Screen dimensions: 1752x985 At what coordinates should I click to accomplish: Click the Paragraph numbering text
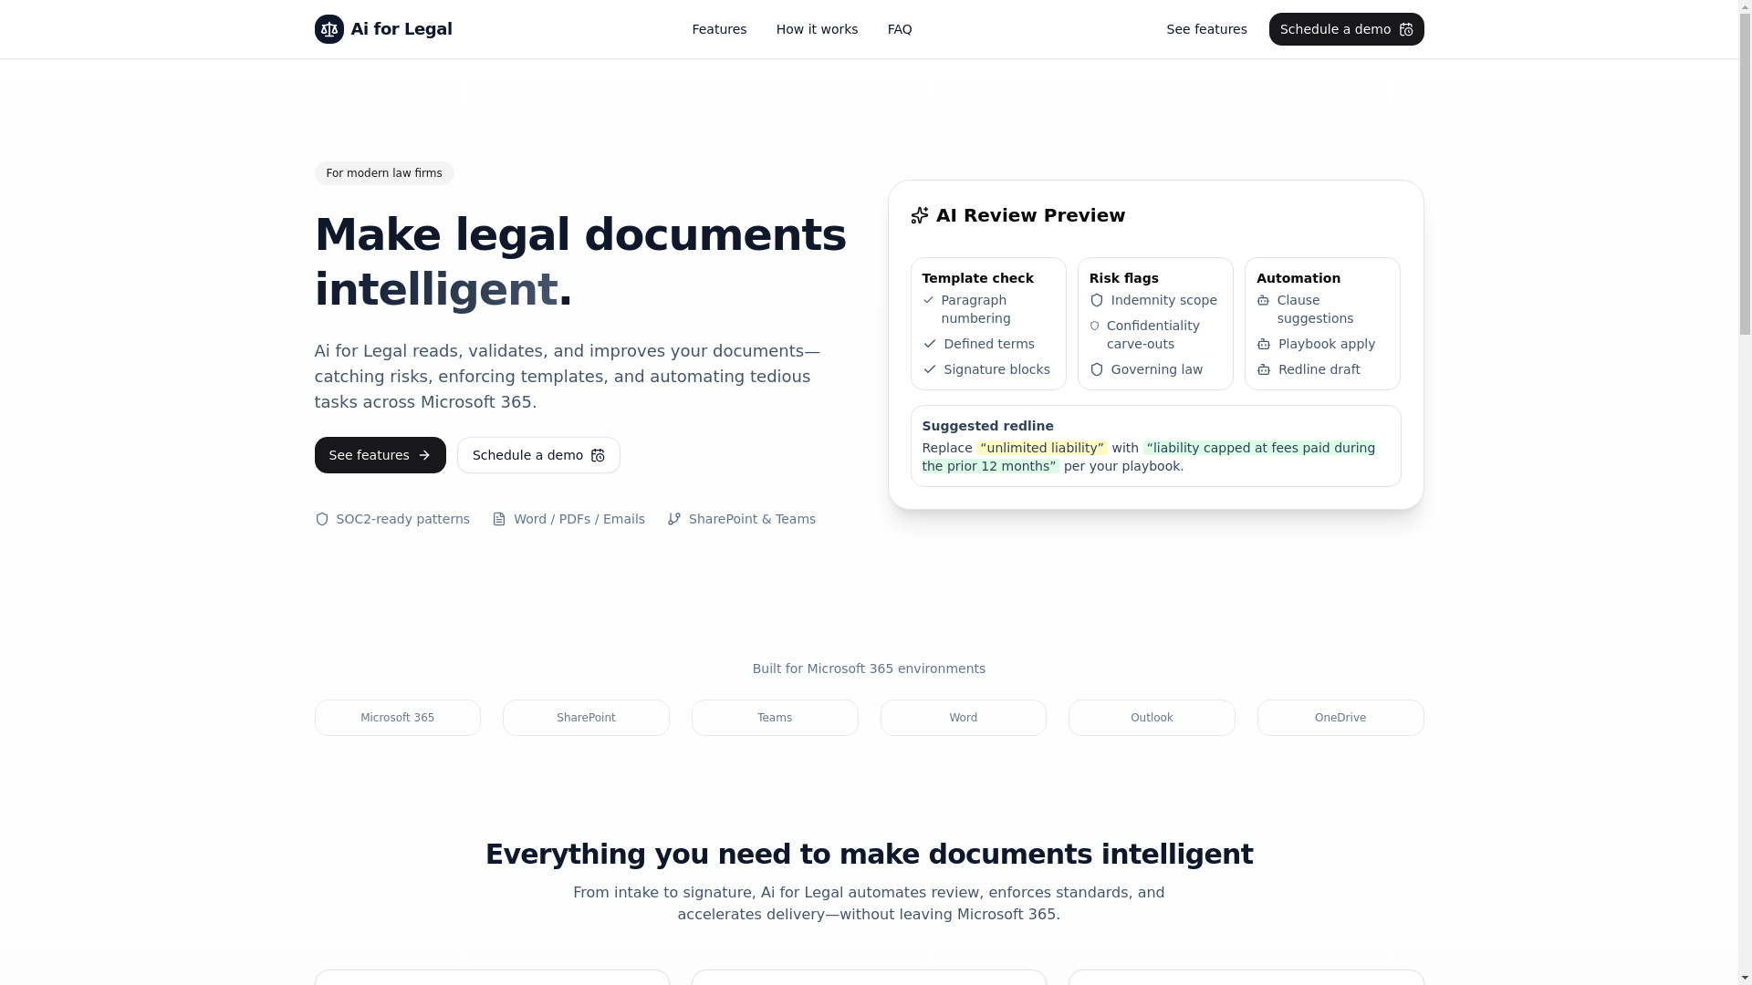pos(976,309)
